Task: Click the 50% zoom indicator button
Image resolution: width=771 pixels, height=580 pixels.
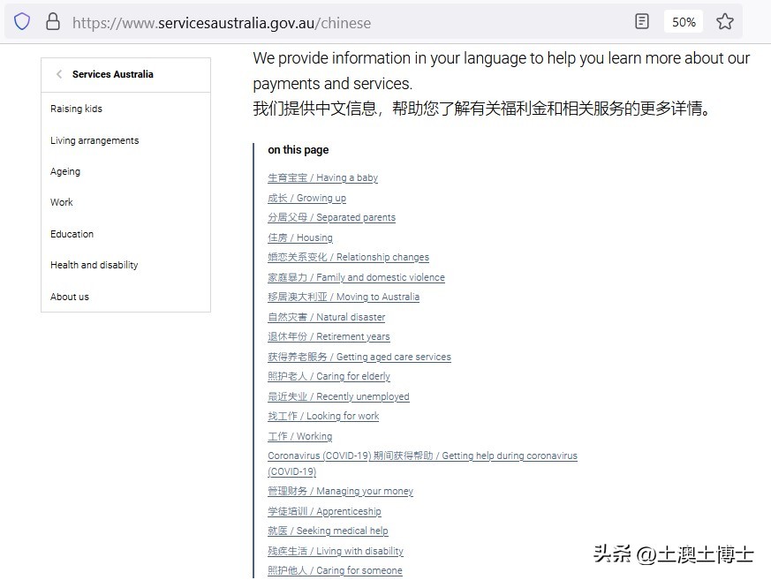Action: [x=683, y=21]
